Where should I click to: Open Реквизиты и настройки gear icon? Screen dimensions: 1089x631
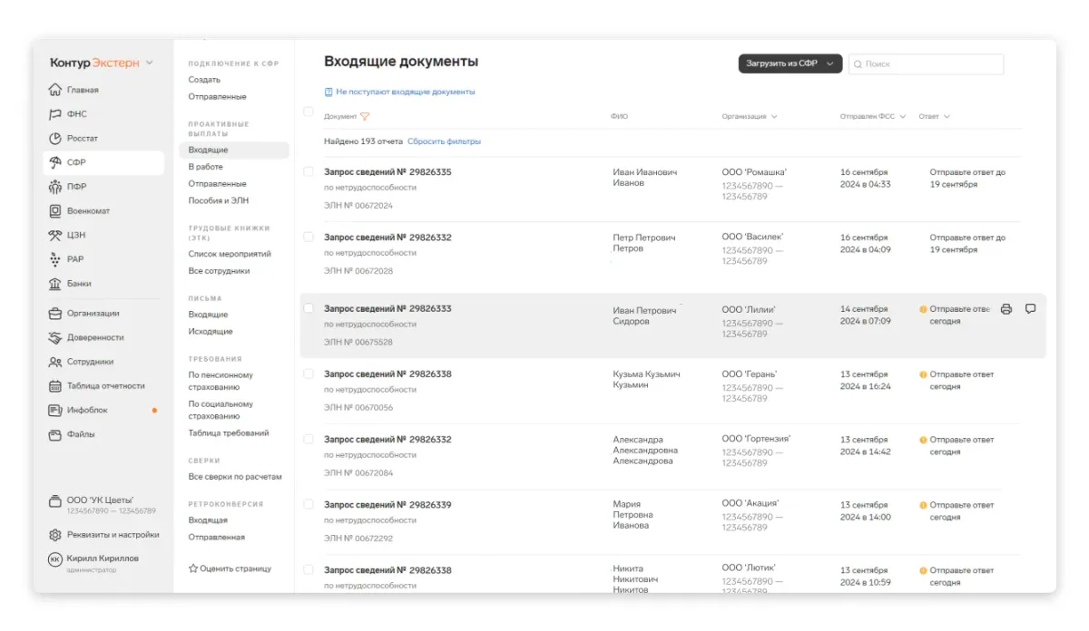(55, 535)
